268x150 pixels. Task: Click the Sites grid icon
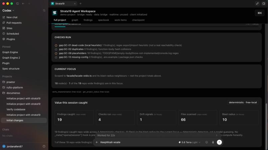point(4,28)
